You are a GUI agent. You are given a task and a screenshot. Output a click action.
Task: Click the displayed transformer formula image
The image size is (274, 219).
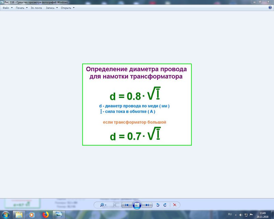[x=137, y=104]
